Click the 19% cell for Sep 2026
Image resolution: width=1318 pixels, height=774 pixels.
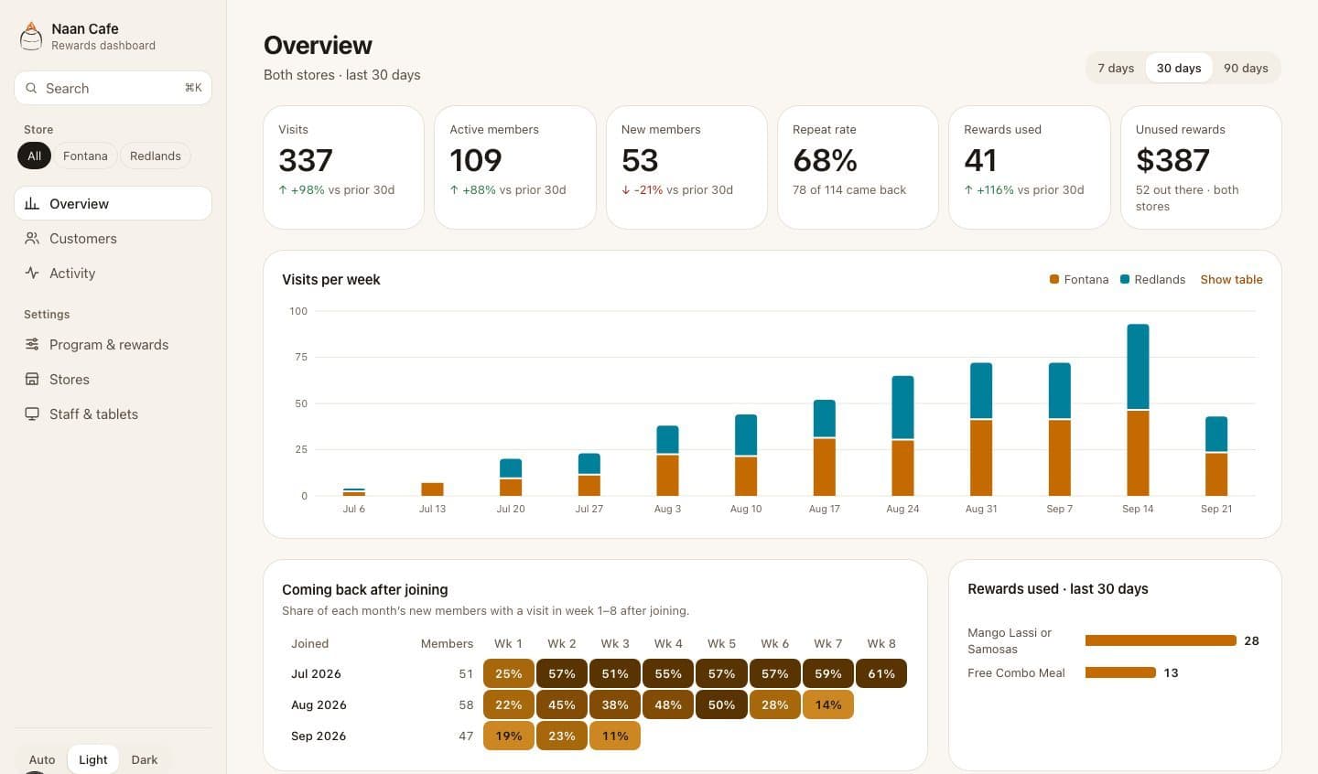(x=509, y=736)
